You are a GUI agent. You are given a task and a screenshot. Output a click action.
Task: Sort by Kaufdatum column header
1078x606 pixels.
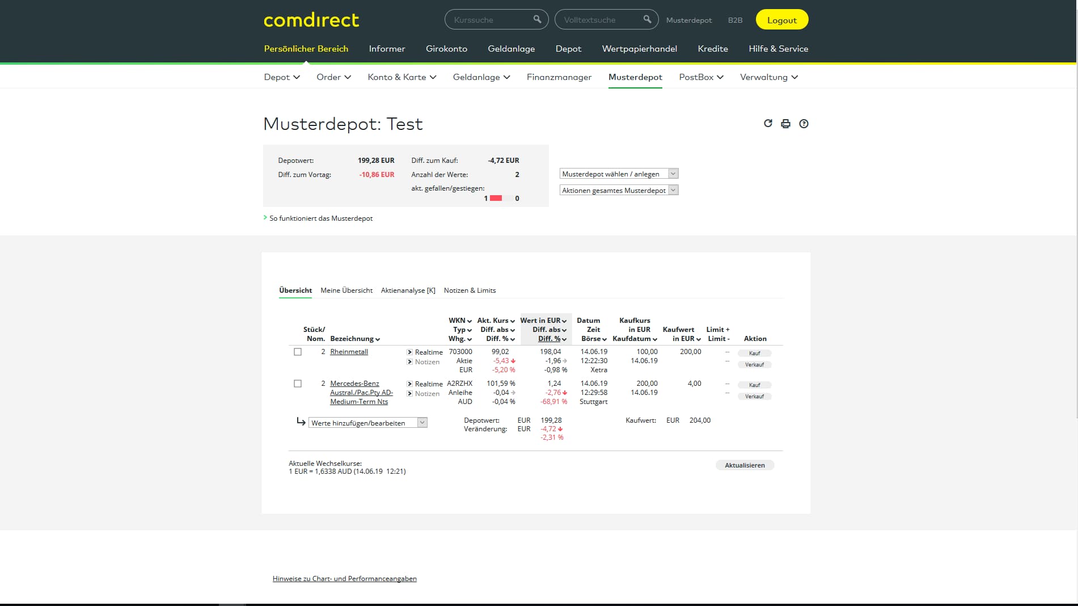point(635,339)
